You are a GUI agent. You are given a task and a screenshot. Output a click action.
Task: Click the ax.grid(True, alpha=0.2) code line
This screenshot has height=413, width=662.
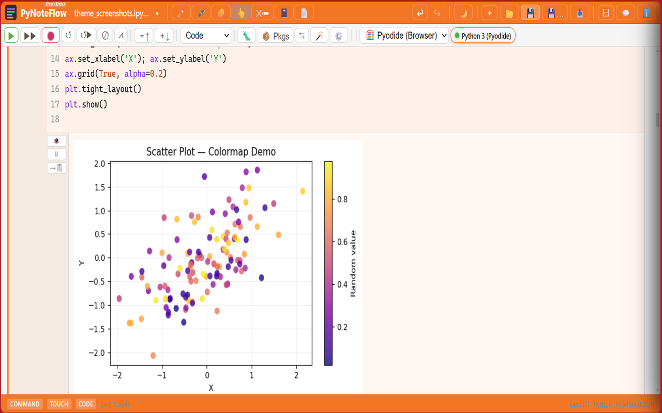click(x=116, y=74)
